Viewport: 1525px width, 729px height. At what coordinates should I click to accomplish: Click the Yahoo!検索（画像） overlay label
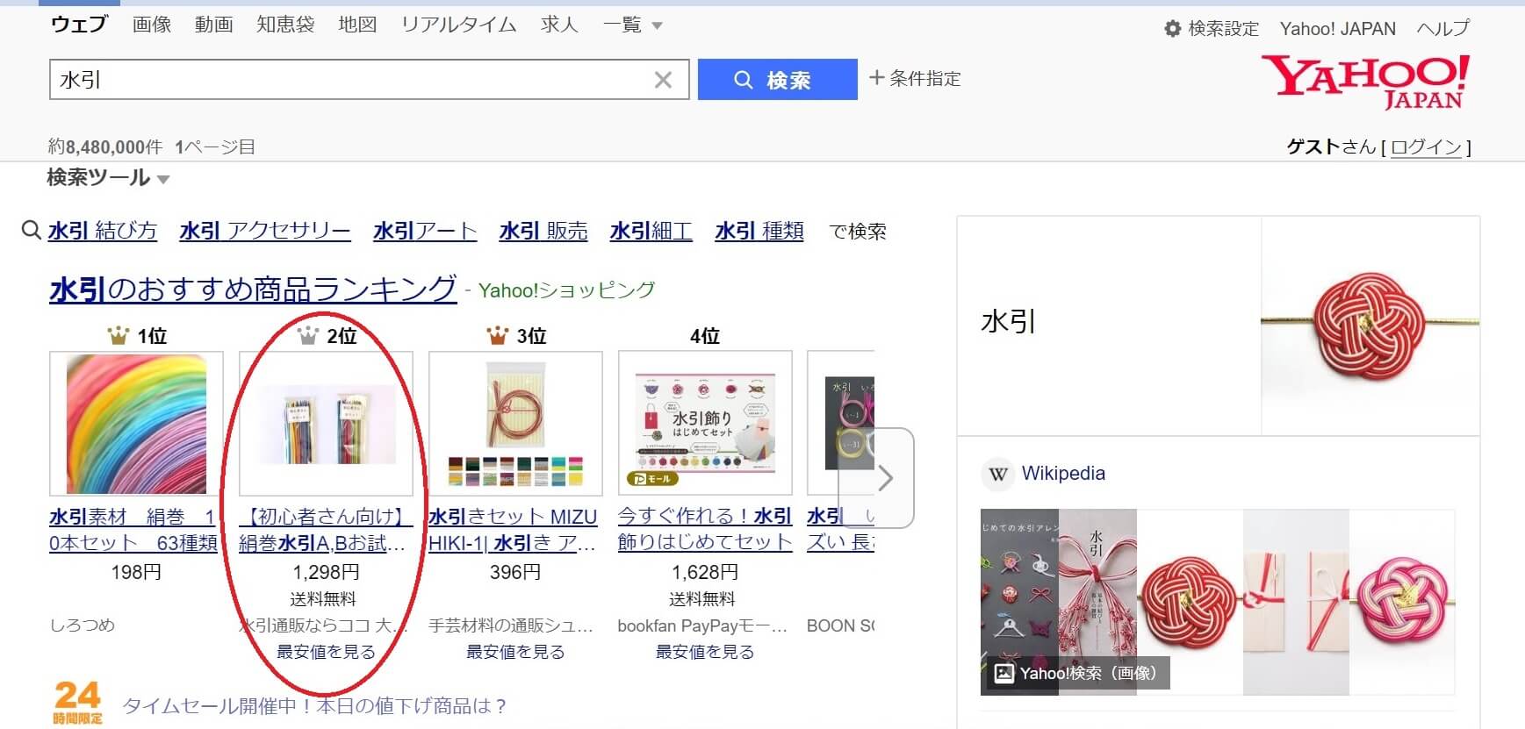(x=1076, y=674)
